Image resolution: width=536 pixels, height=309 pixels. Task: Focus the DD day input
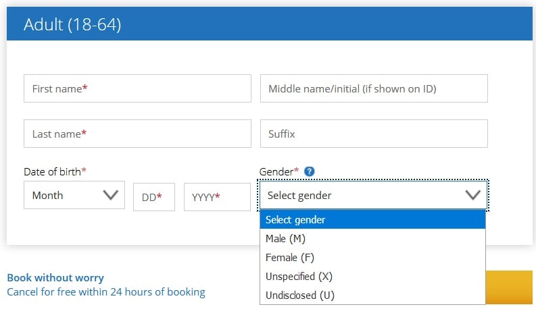coord(154,197)
